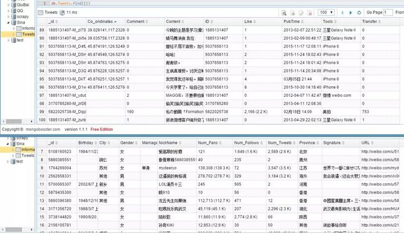
Task: Select Tweets collection in the upper tree
Action: pyautogui.click(x=29, y=34)
